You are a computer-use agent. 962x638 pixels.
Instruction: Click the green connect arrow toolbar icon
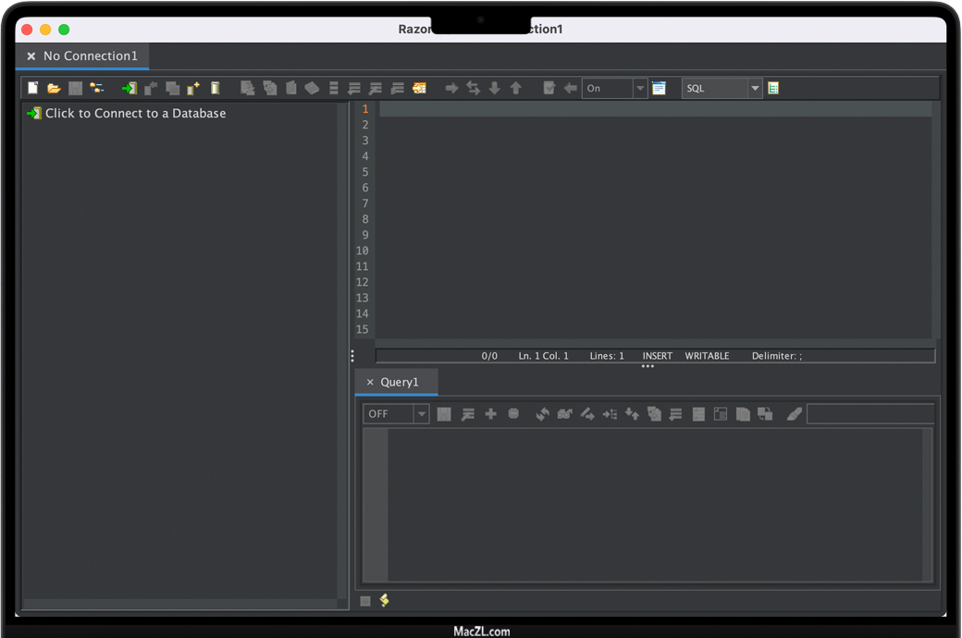(129, 88)
